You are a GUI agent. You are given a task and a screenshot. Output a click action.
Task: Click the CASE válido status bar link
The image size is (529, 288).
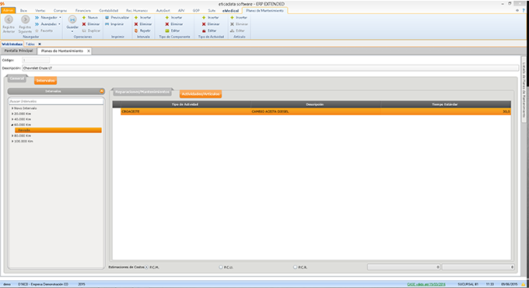click(426, 285)
